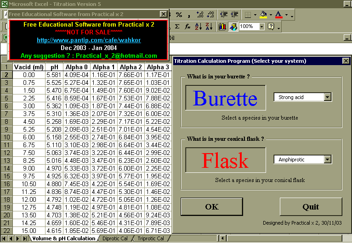Open the pantip.com/cafe/wahkor link
The width and height of the screenshot is (352, 243).
pyautogui.click(x=89, y=40)
